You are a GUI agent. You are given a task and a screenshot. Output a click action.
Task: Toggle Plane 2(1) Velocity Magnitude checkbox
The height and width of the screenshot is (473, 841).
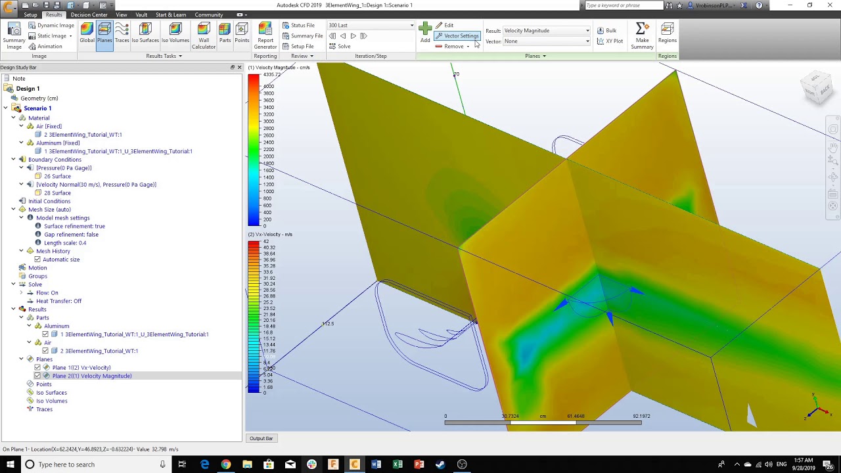coord(37,376)
